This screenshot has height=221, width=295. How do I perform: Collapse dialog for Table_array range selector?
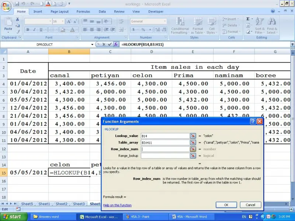coord(193,143)
